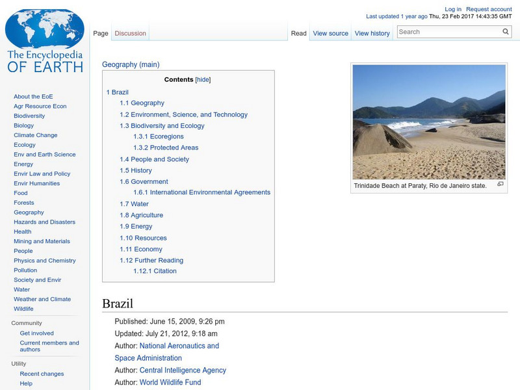Open Food sidebar topic
Screen dimensions: 520x390
21,192
